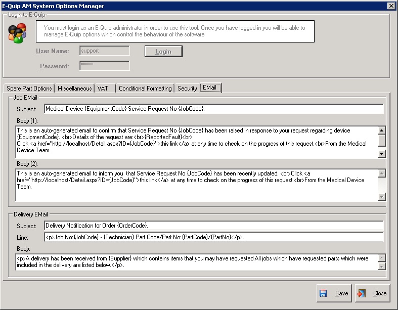Select the EMail tab
The width and height of the screenshot is (398, 310).
[211, 88]
